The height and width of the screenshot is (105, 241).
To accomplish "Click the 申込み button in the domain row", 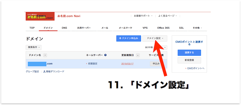I will [156, 64].
